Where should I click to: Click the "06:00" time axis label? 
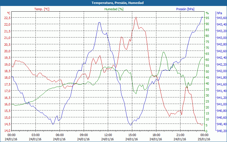click(x=60, y=135)
